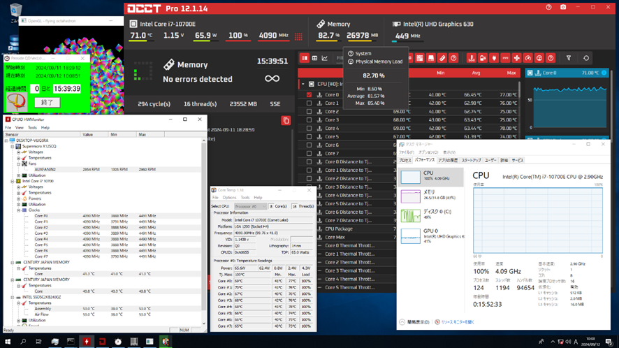Toggle OCCT temperature sensor filter icon

(x=471, y=58)
